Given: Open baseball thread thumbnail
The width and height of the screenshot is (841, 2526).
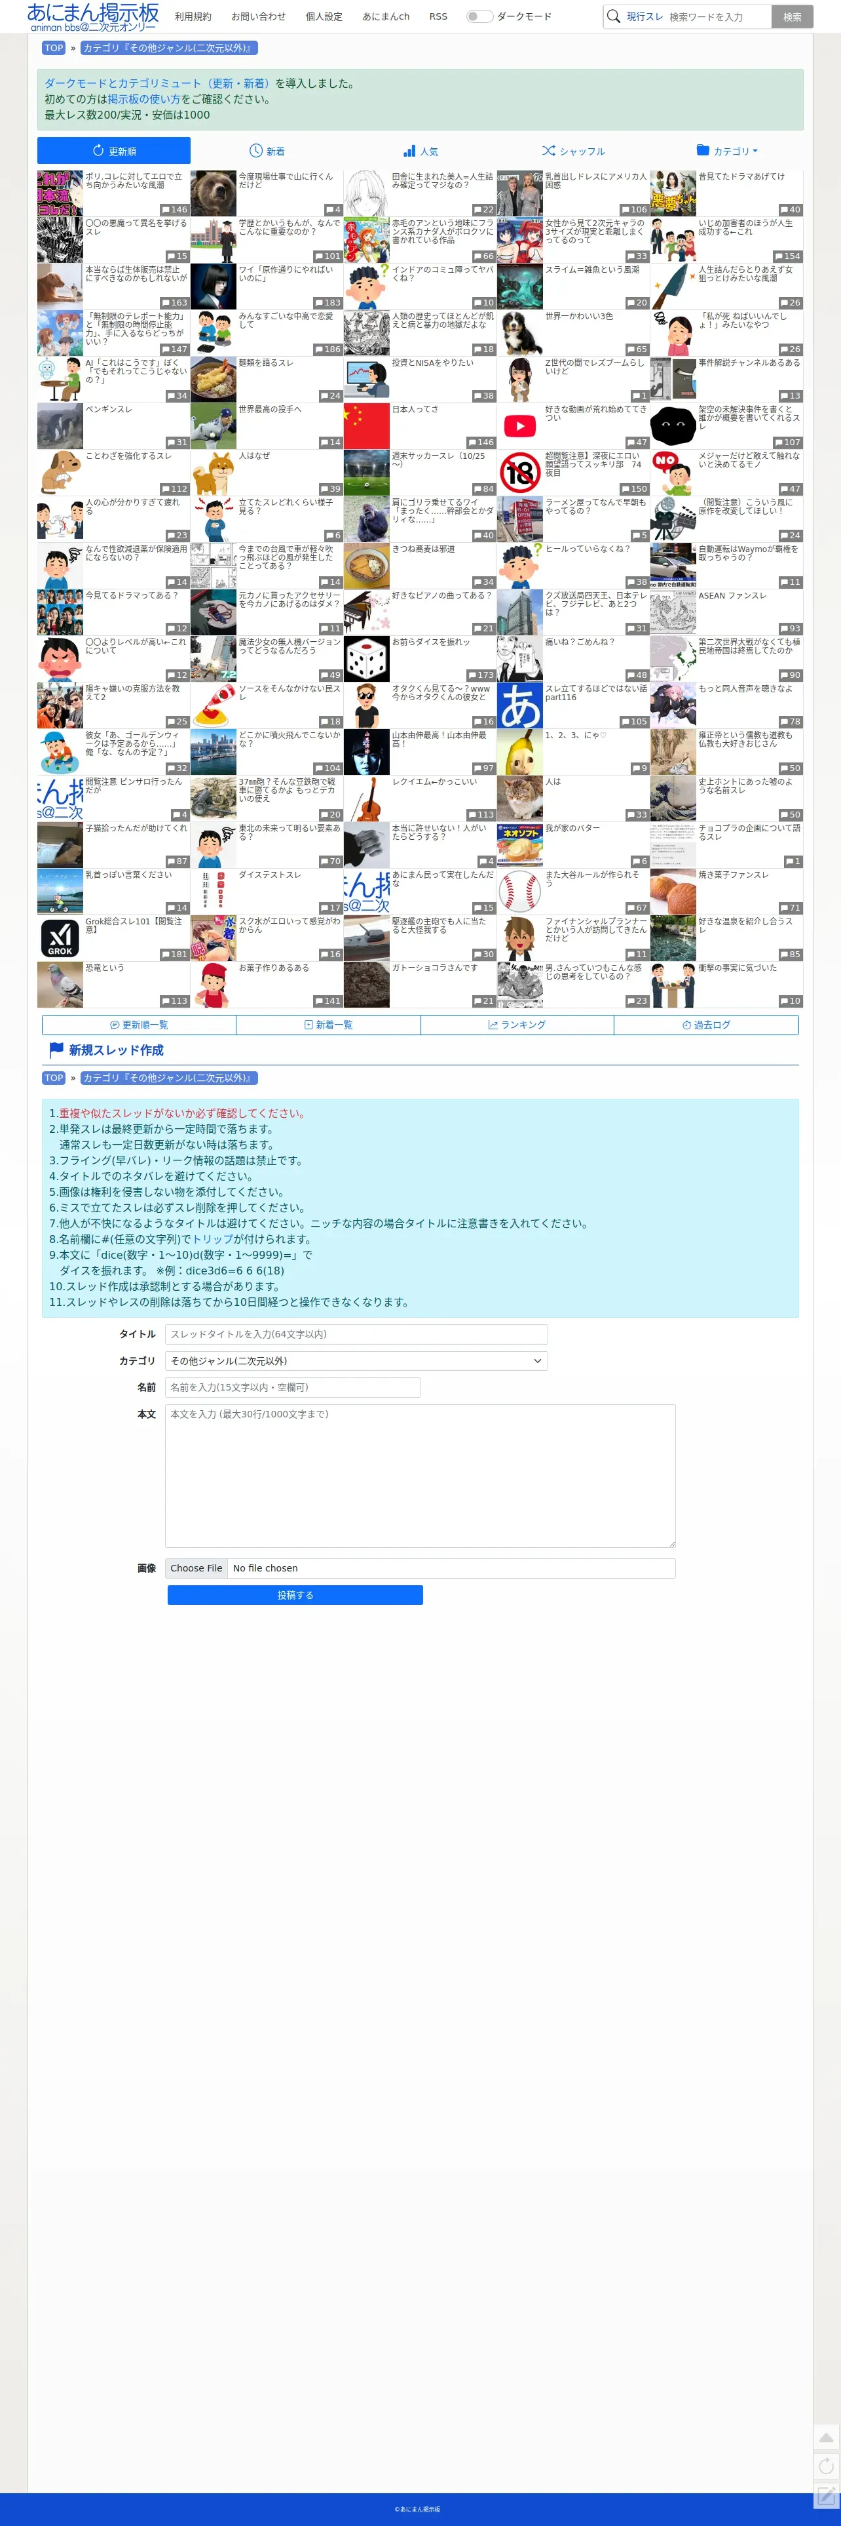Looking at the screenshot, I should coord(519,892).
